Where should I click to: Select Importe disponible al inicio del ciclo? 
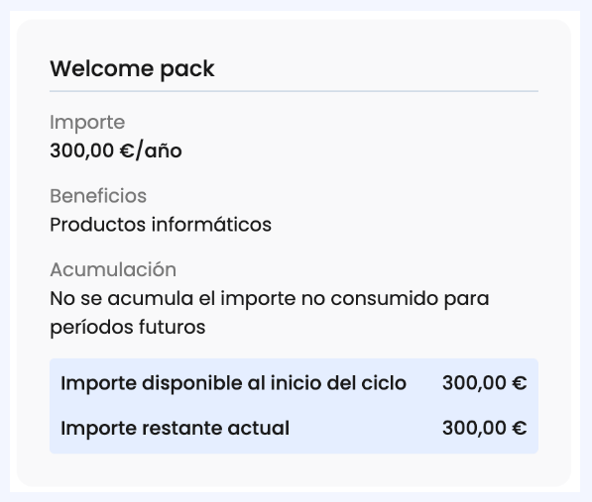(x=233, y=383)
